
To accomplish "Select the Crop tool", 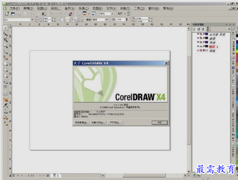I will tap(5, 40).
